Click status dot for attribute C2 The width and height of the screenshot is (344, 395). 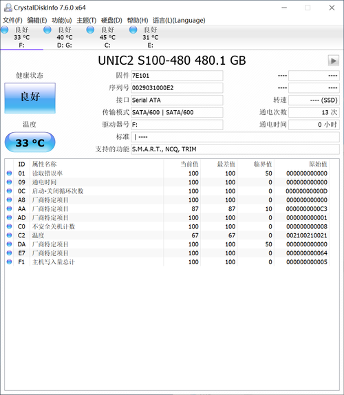[10, 235]
